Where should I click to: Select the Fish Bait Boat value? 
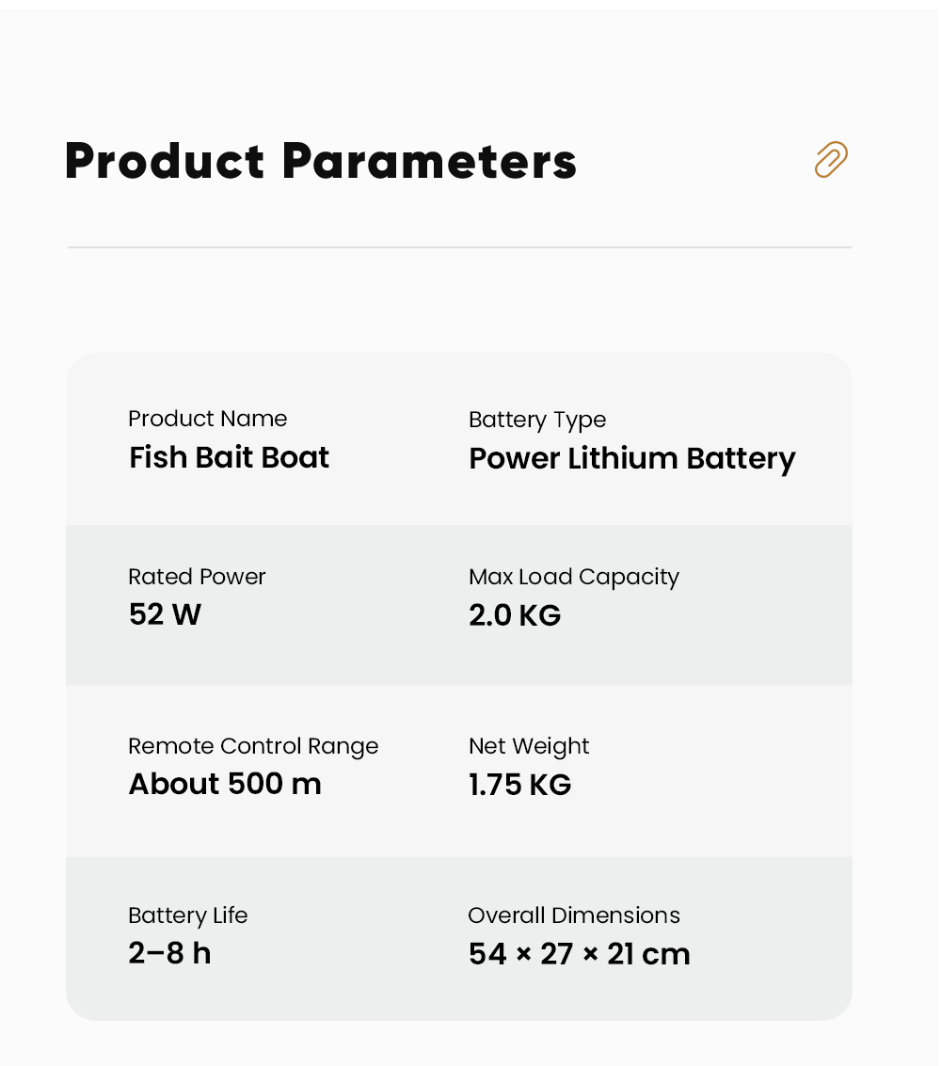point(229,457)
